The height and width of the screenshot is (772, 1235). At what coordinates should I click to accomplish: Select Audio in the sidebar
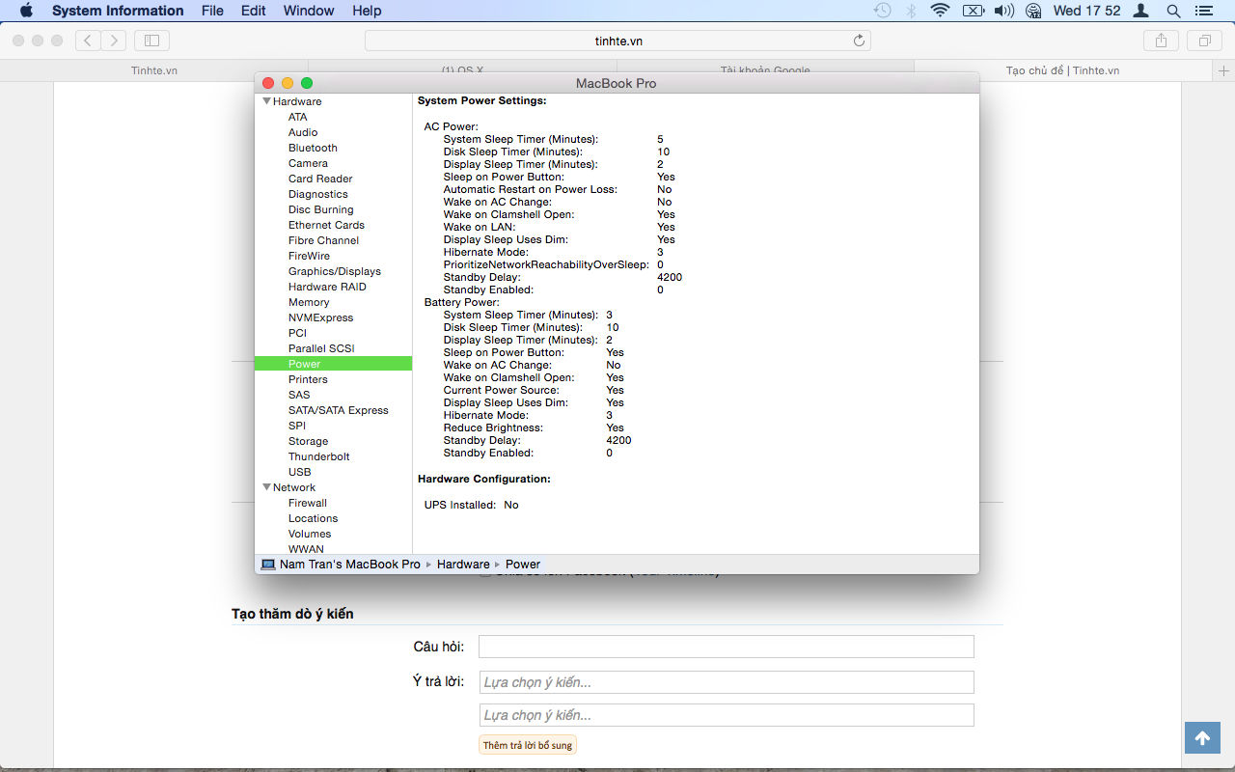(x=303, y=132)
